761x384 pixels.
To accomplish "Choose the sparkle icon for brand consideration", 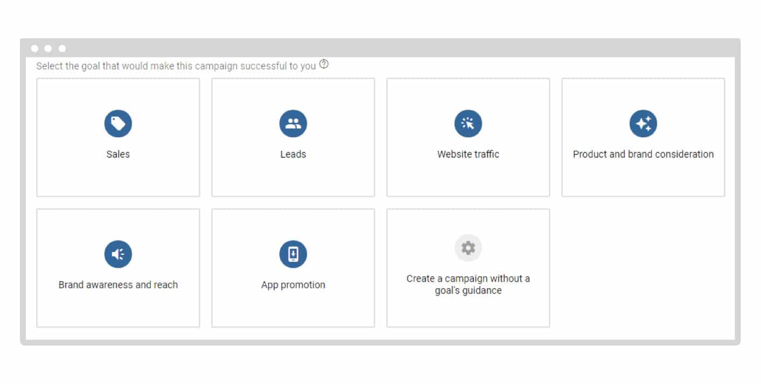I will point(643,124).
